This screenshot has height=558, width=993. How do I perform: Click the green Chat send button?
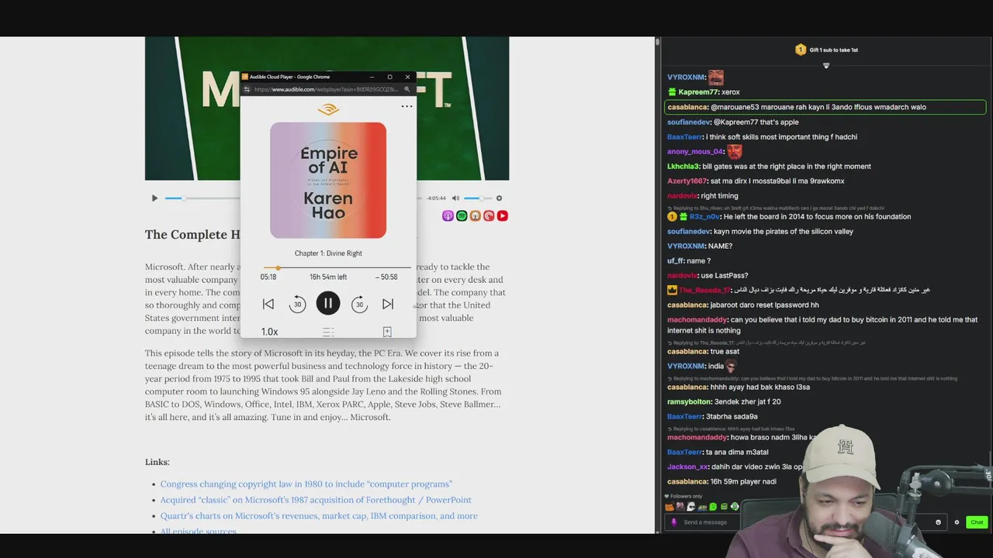(977, 522)
